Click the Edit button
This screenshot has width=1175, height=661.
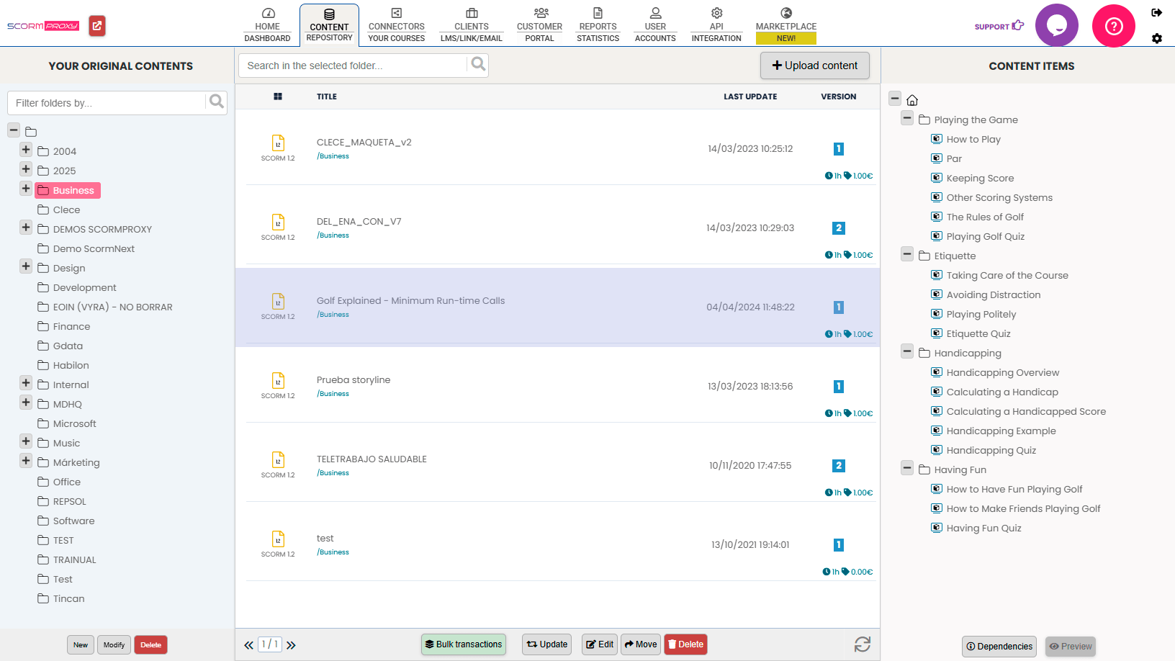[600, 644]
